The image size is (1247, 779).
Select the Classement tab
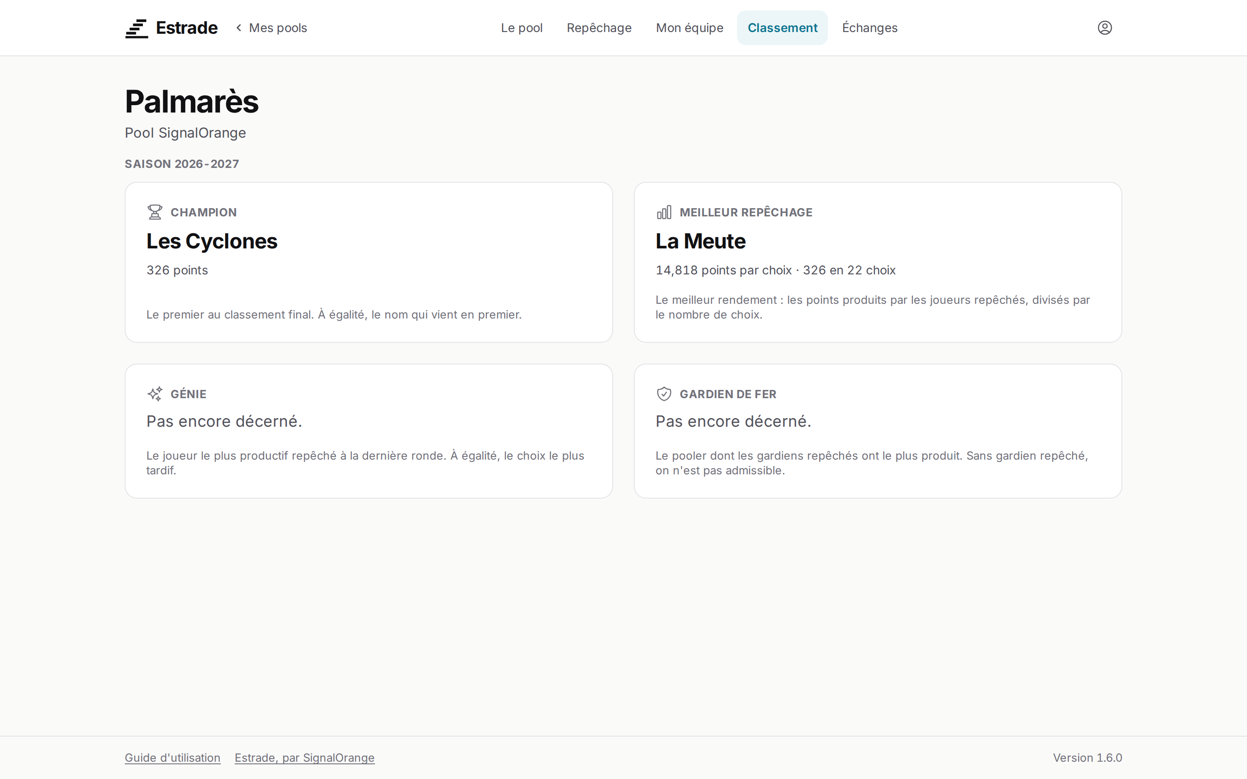click(x=782, y=28)
